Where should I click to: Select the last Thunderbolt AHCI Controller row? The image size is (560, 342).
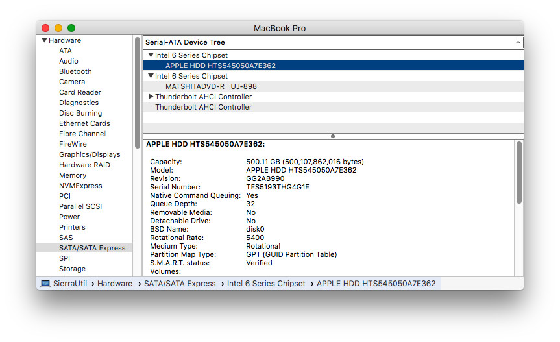(x=333, y=106)
